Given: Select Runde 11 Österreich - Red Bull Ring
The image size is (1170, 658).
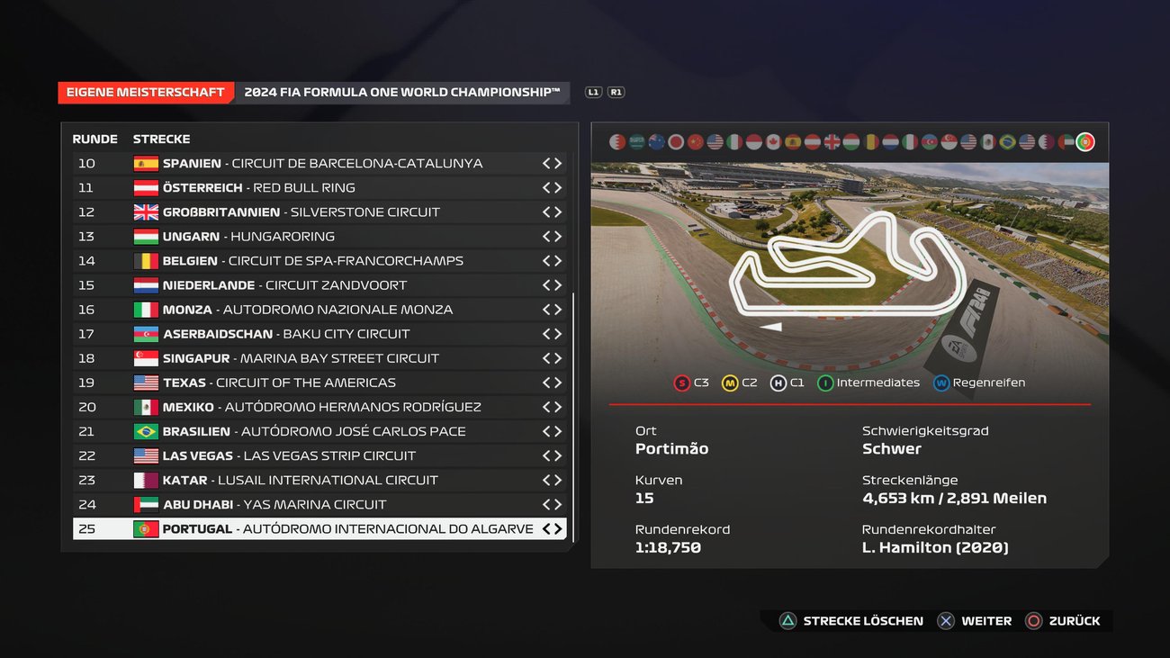Looking at the screenshot, I should (319, 188).
